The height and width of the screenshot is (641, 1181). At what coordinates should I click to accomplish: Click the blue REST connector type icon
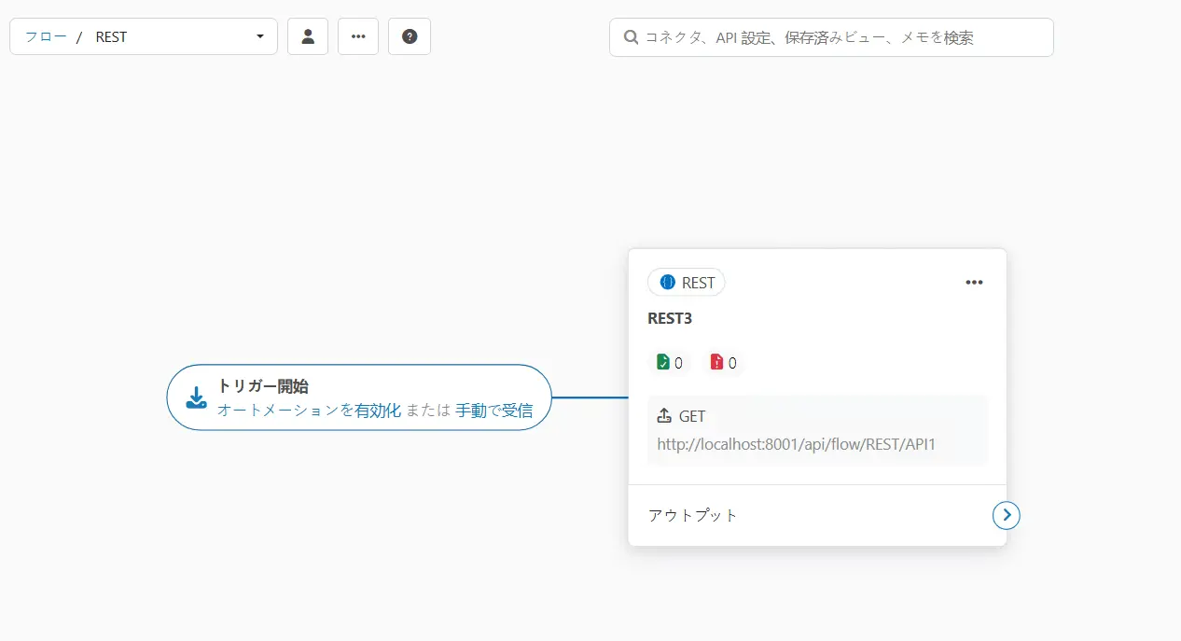[x=667, y=283]
